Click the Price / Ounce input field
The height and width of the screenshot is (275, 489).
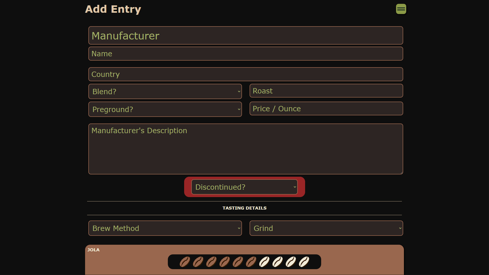tap(326, 108)
